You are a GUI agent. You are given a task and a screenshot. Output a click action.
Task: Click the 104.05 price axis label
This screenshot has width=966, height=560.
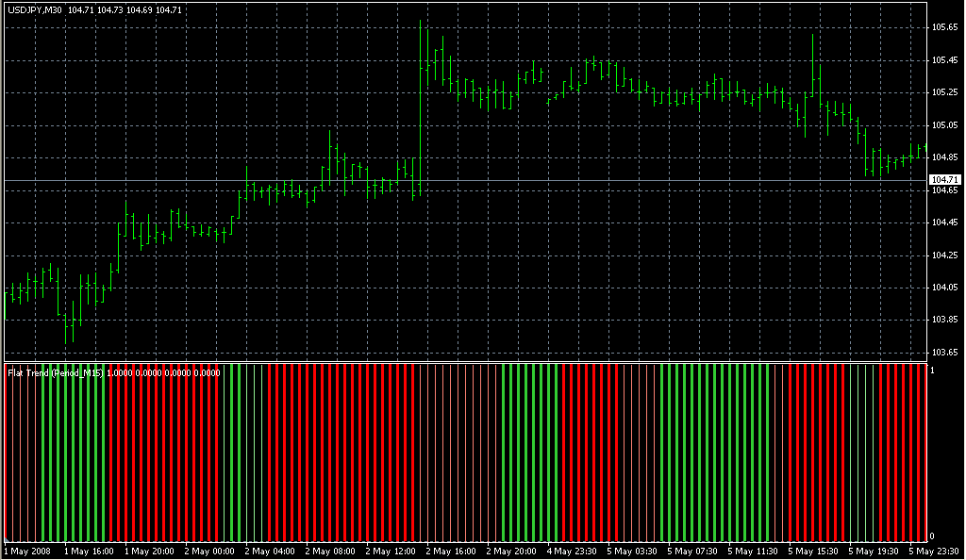pyautogui.click(x=944, y=287)
